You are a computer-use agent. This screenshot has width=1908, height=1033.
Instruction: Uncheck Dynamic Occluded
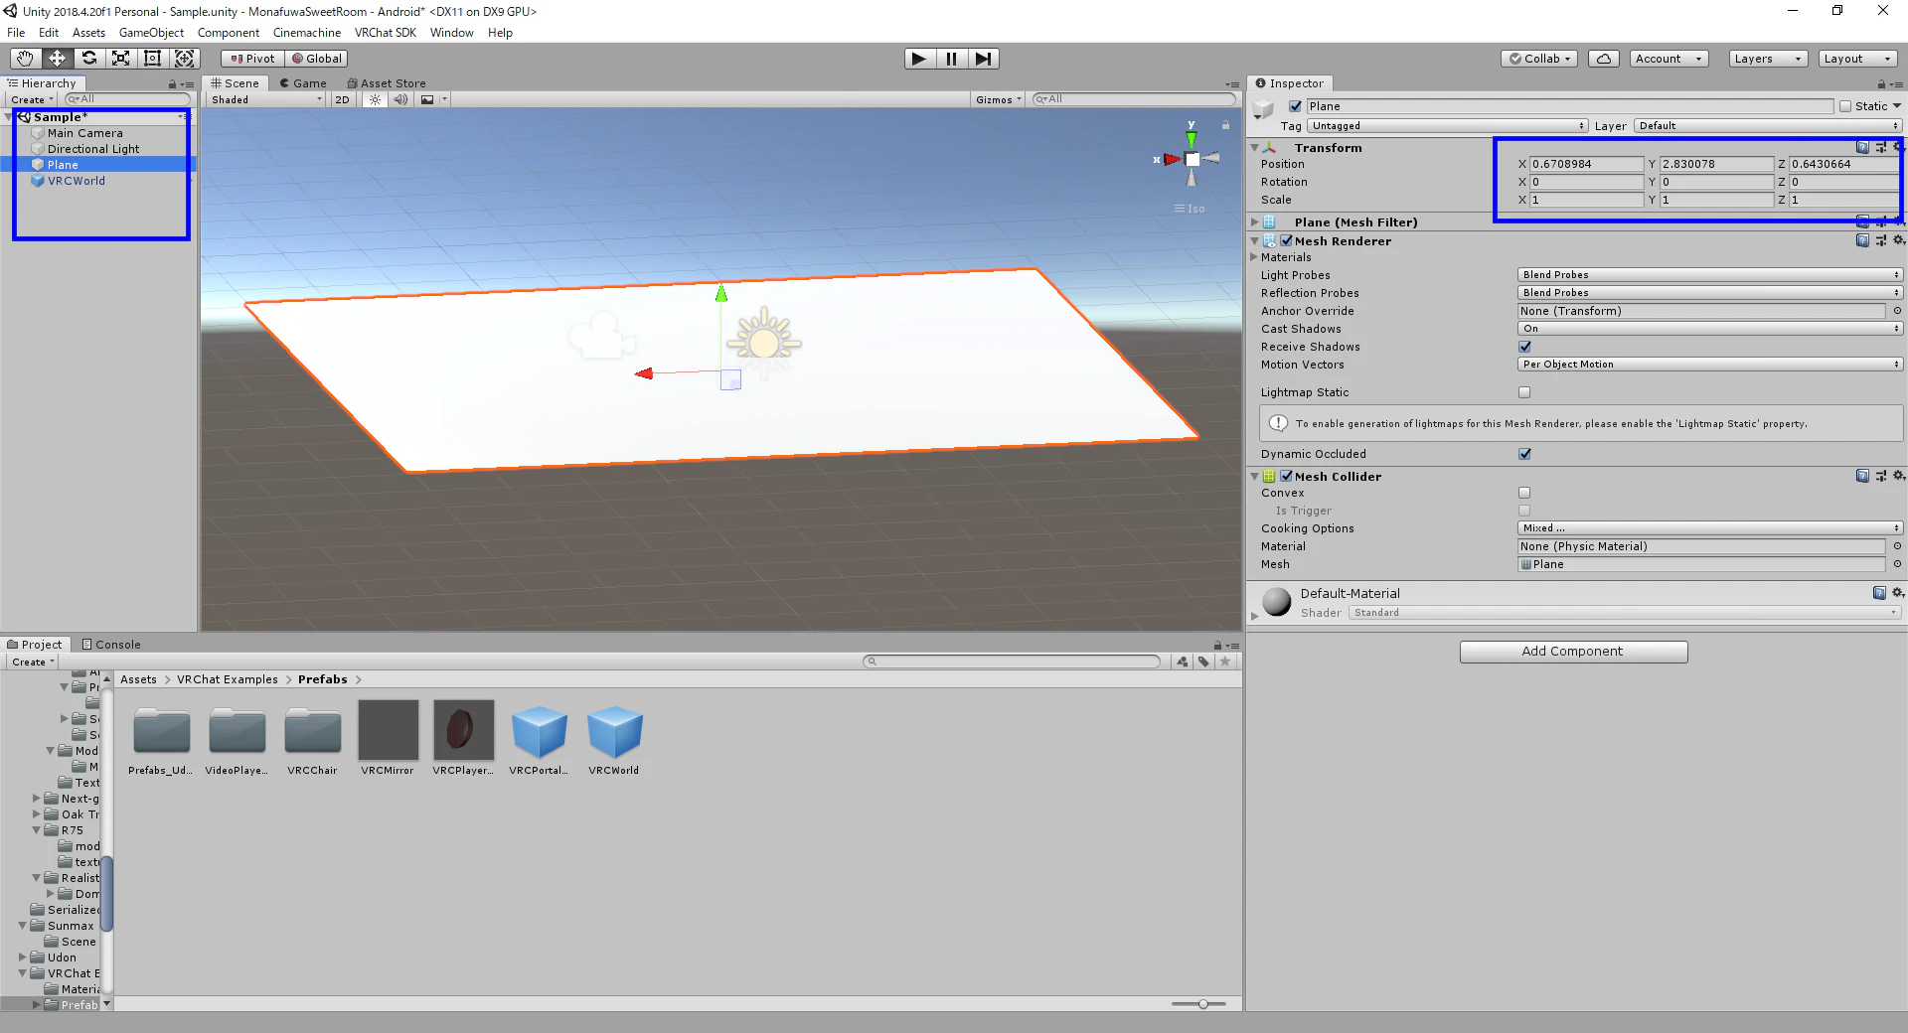point(1524,454)
